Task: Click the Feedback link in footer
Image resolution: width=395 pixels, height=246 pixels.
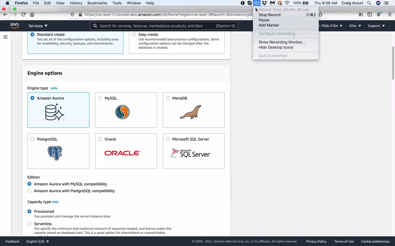Action: tap(12, 241)
